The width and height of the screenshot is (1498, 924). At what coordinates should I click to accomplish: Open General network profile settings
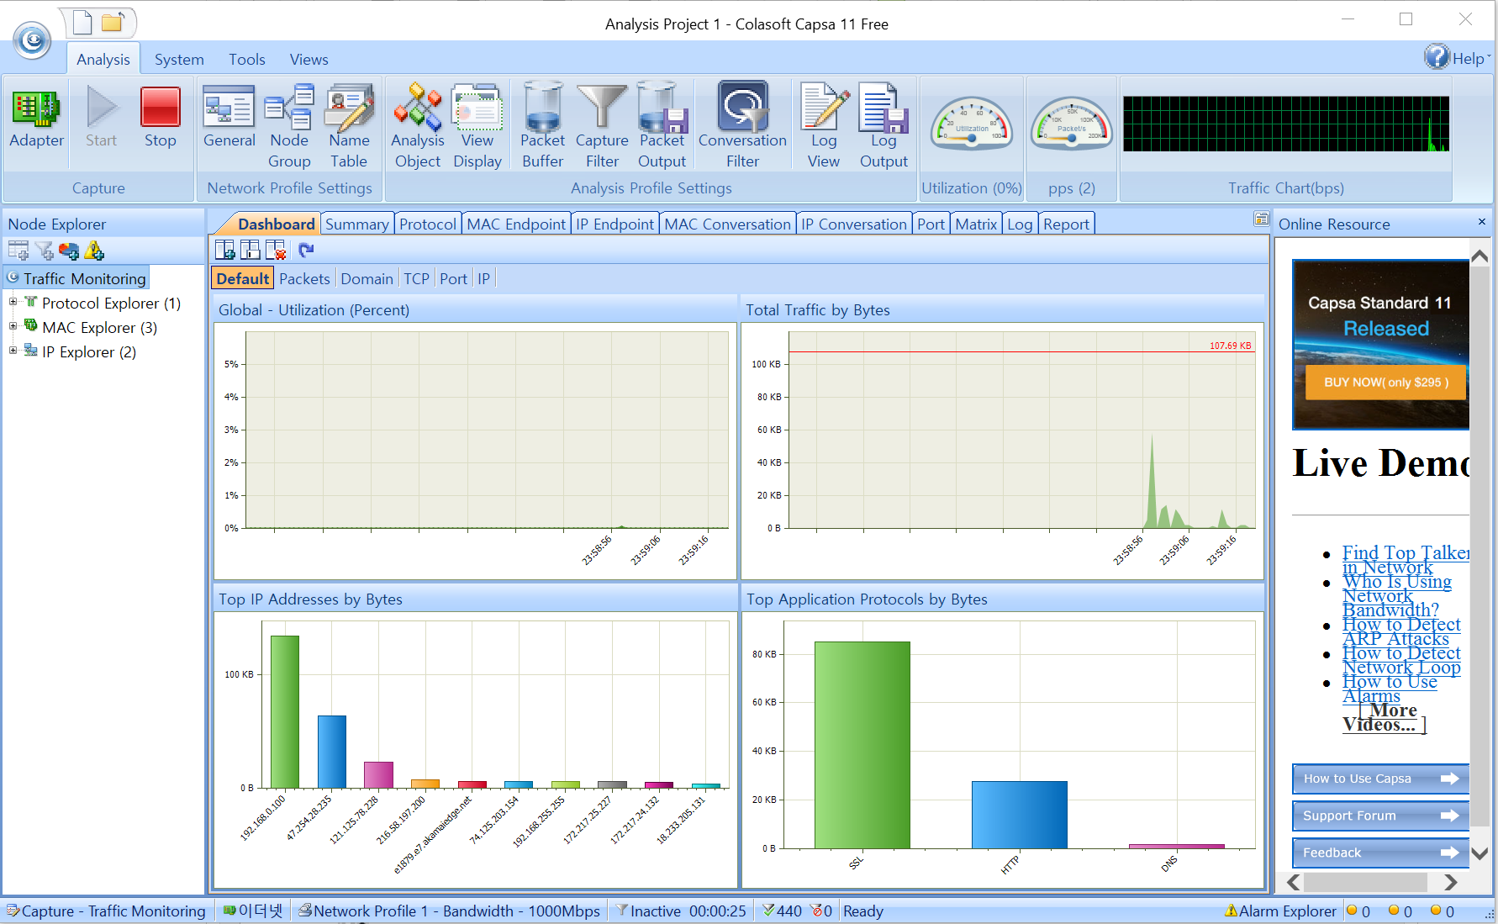(x=229, y=118)
